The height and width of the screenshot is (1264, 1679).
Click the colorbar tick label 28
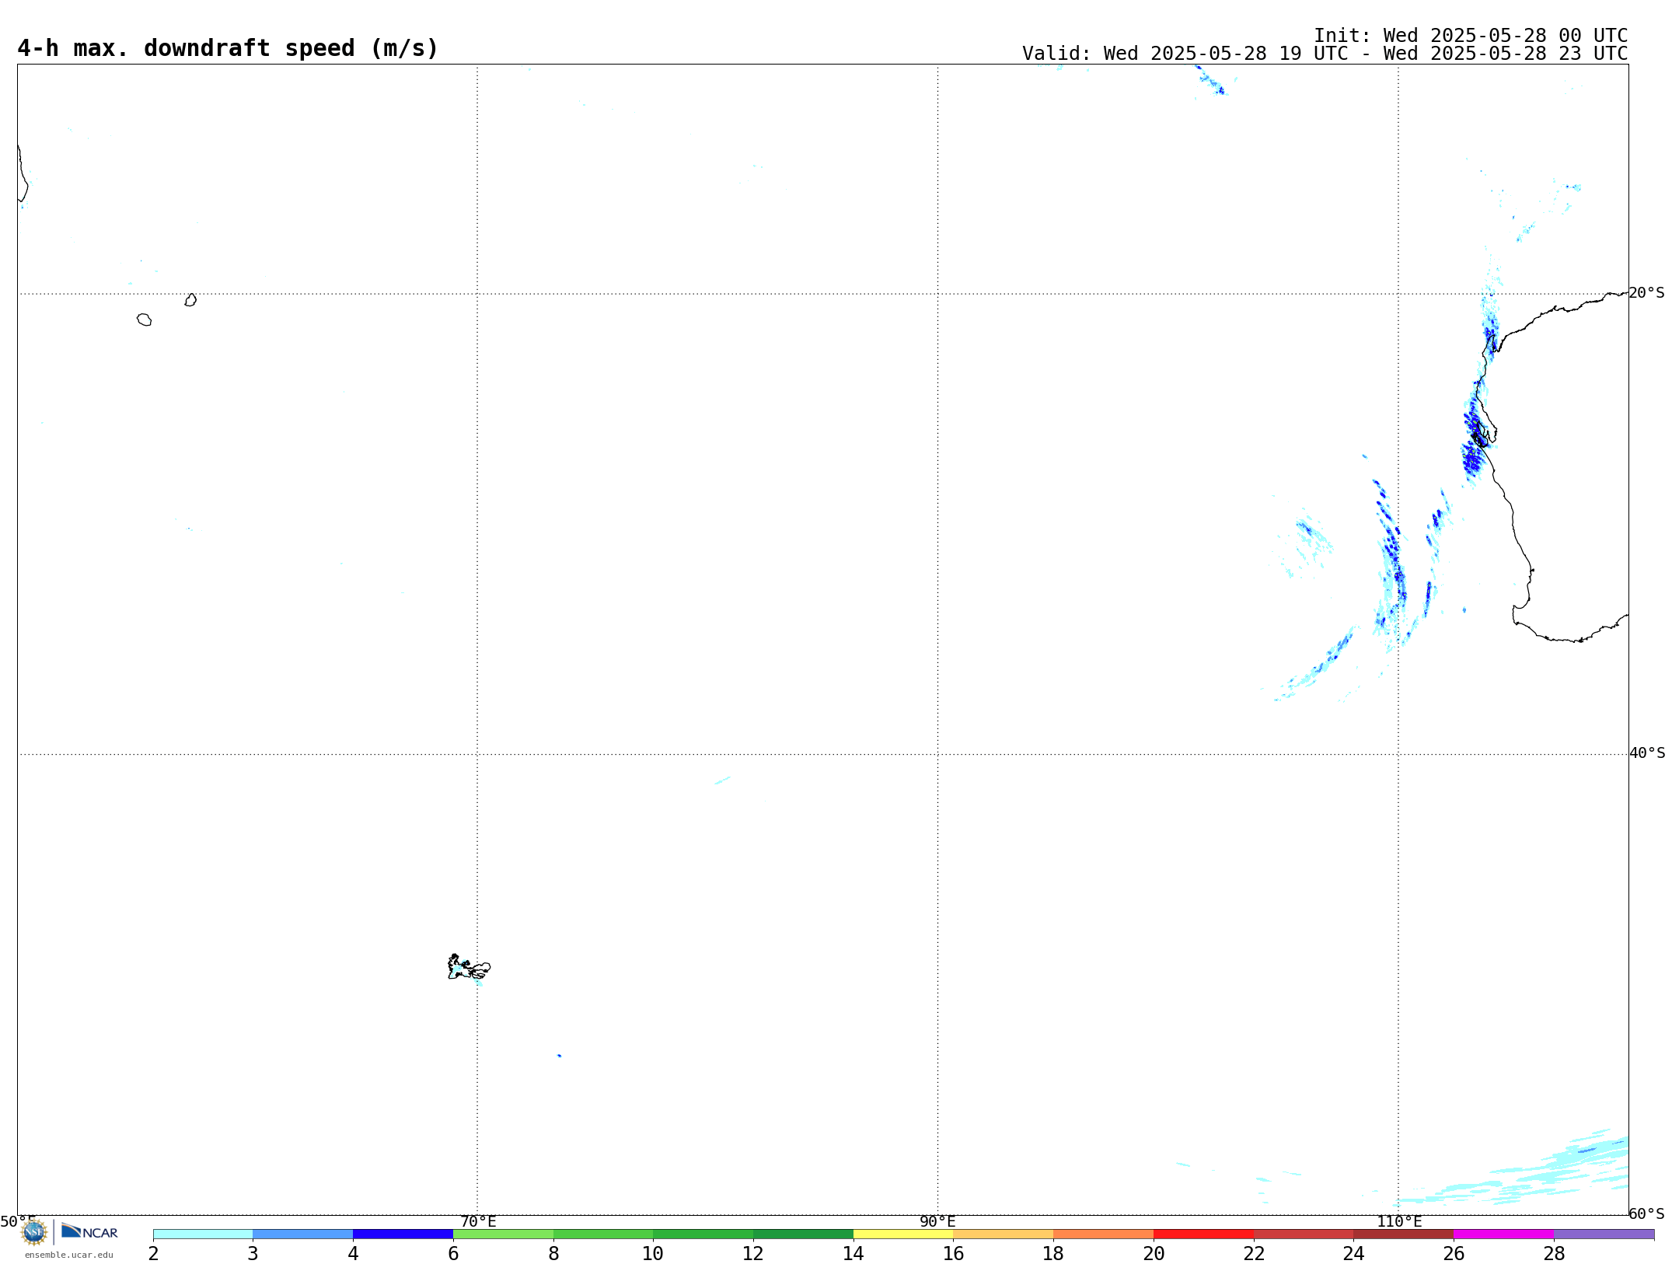(x=1554, y=1253)
